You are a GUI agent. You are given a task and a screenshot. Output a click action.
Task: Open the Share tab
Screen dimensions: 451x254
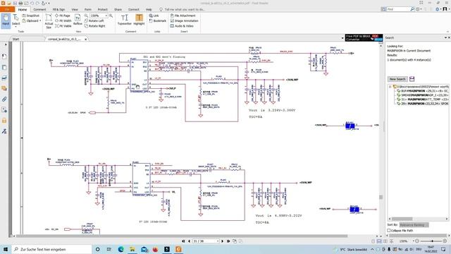click(x=118, y=9)
